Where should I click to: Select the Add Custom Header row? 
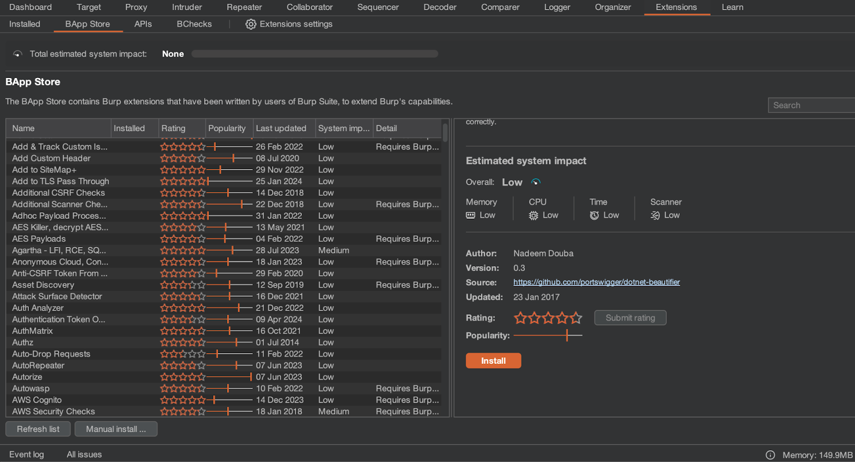coord(224,158)
